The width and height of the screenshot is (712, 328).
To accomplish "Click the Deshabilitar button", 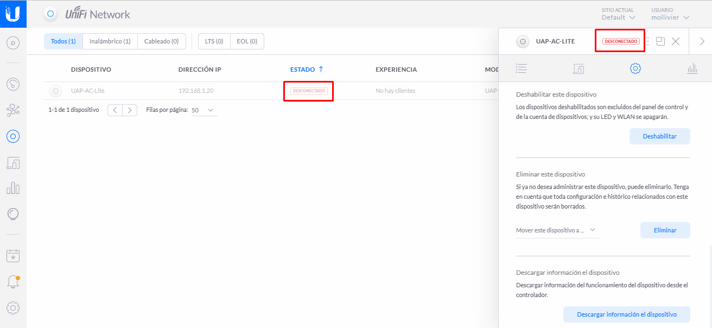I will tap(659, 136).
